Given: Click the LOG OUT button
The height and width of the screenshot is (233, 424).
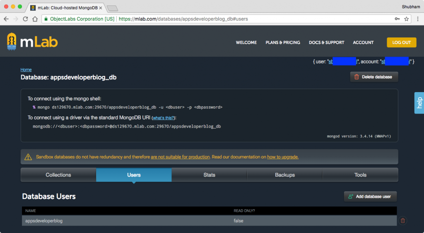Looking at the screenshot, I should tap(402, 42).
